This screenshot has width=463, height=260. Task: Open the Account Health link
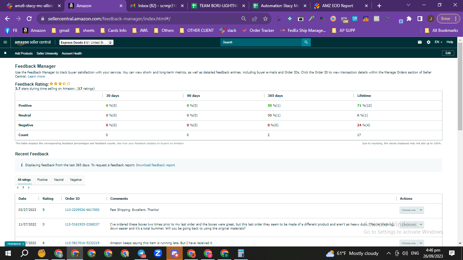pos(72,53)
